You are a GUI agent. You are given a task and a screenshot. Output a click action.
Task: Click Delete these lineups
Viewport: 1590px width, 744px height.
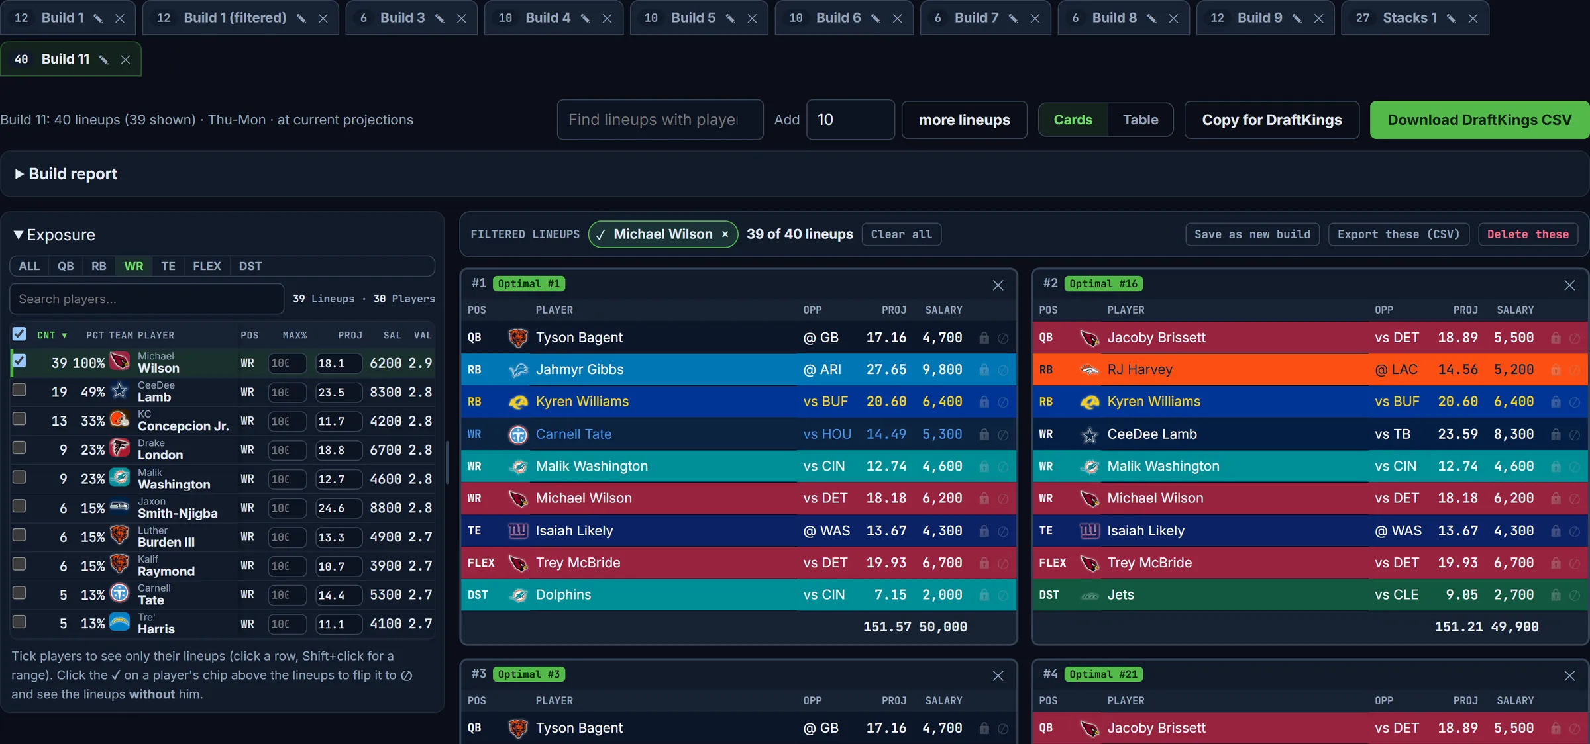pos(1528,234)
